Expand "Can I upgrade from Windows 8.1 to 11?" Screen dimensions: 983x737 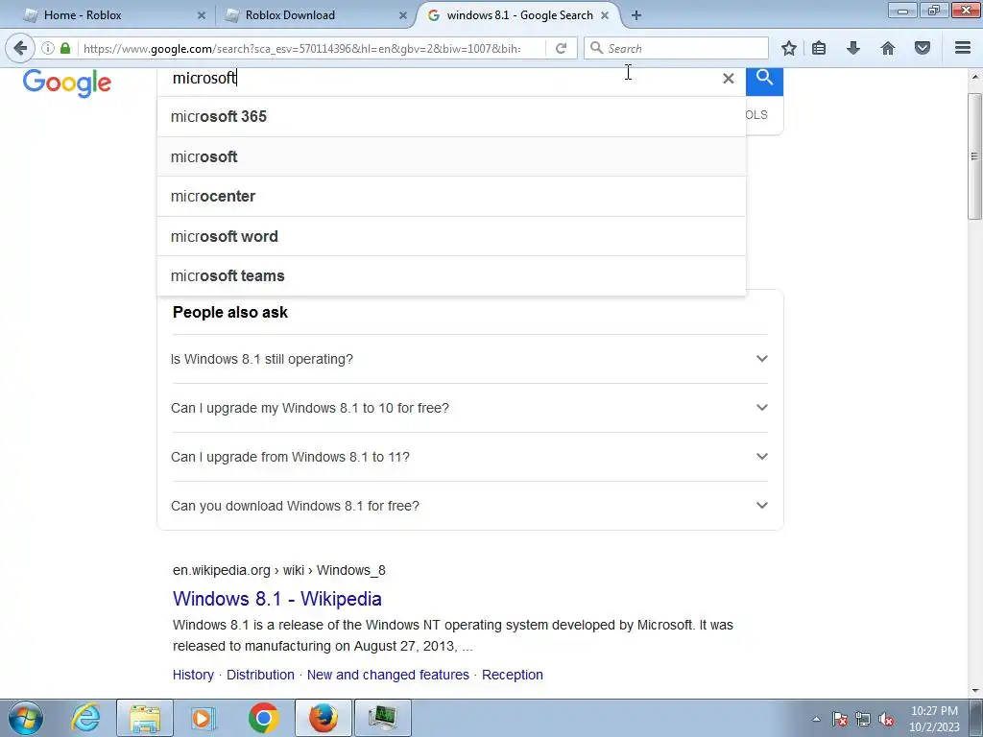[x=469, y=457]
